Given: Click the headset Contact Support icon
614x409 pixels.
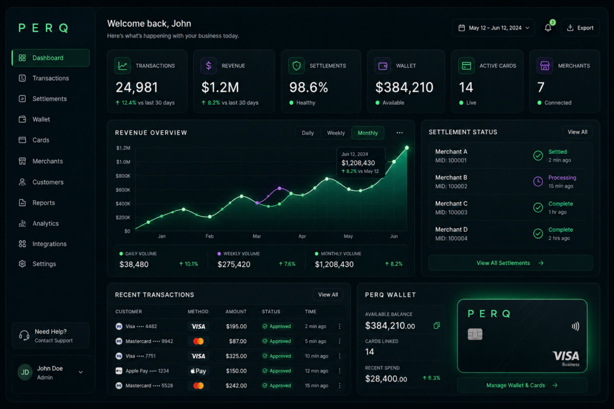Looking at the screenshot, I should [24, 335].
